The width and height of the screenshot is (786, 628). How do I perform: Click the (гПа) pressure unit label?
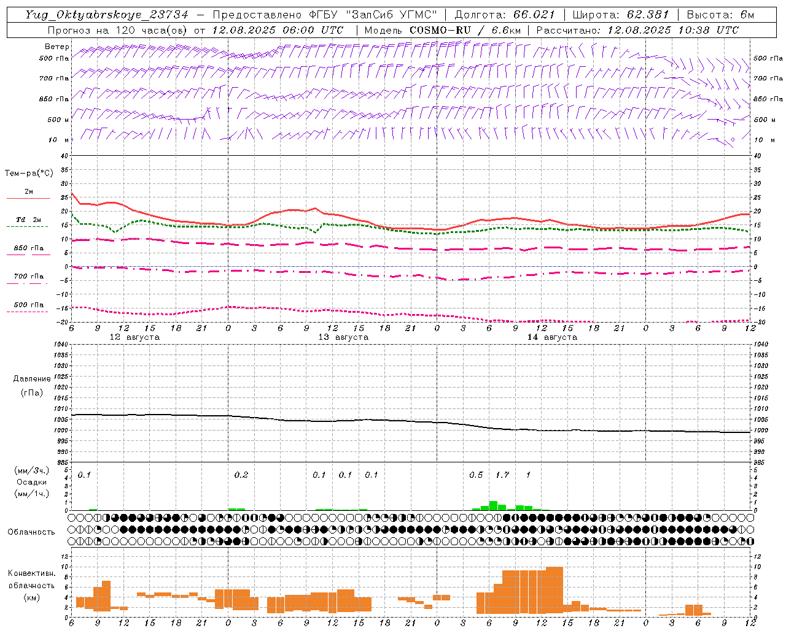[31, 392]
